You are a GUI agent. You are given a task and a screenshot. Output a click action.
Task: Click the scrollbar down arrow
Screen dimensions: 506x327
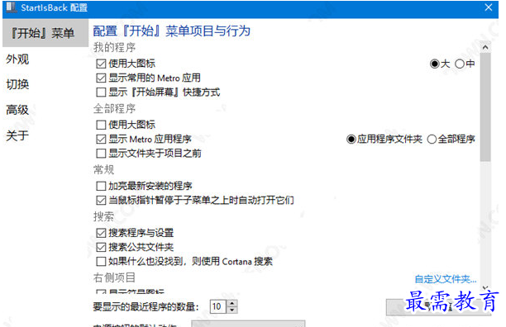pos(485,287)
